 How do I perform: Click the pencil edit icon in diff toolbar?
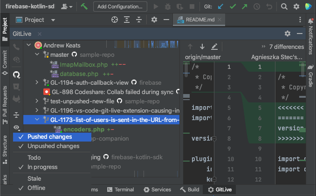[x=214, y=47]
